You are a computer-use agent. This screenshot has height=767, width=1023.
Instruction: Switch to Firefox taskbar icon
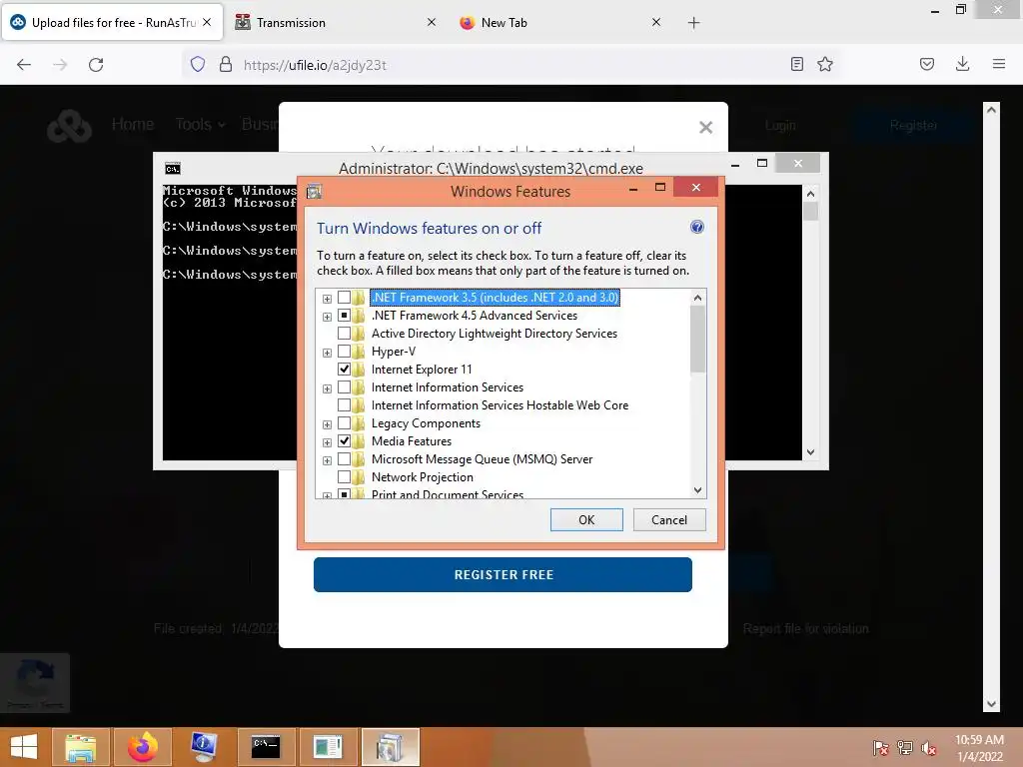pos(143,747)
